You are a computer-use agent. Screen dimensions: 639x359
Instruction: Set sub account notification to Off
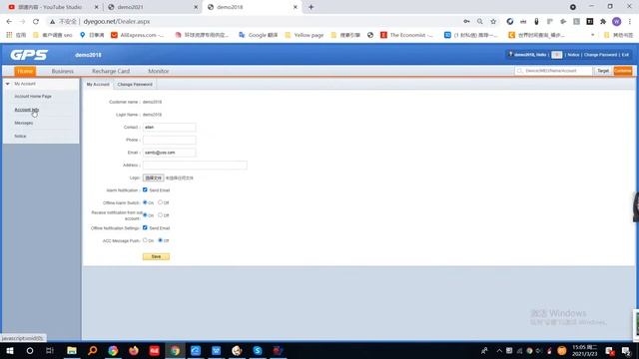pyautogui.click(x=160, y=215)
